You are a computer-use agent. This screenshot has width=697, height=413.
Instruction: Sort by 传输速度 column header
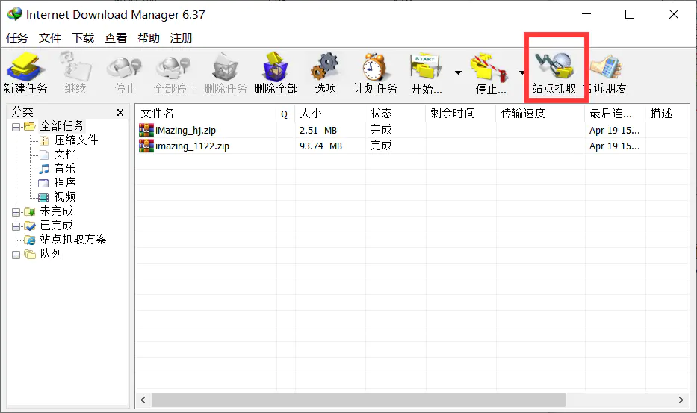coord(540,113)
